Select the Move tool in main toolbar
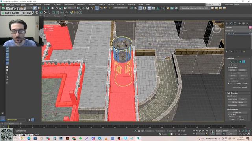Screen dimensions: 252x141 tap(52, 8)
